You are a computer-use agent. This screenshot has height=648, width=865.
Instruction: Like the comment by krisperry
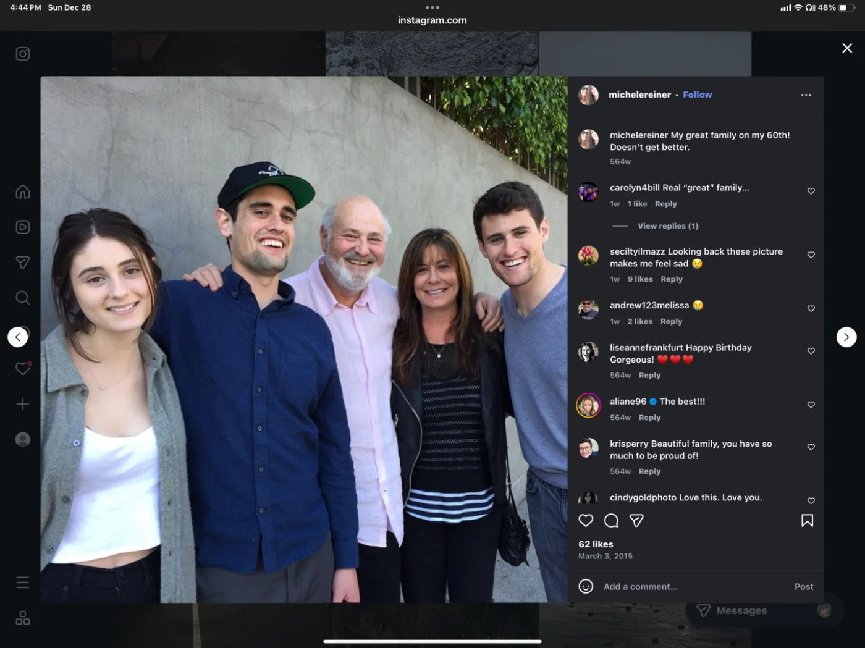pos(811,447)
